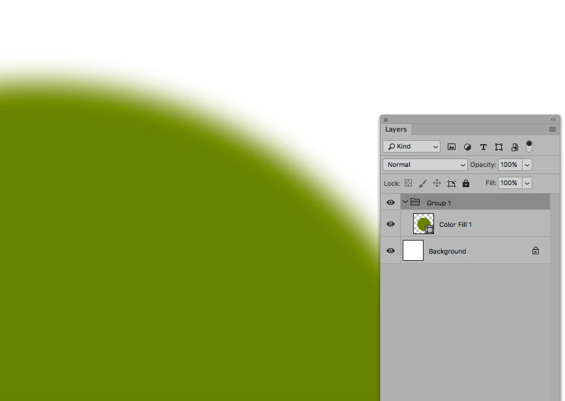Click the Opacity label
The height and width of the screenshot is (401, 565).
coord(483,165)
